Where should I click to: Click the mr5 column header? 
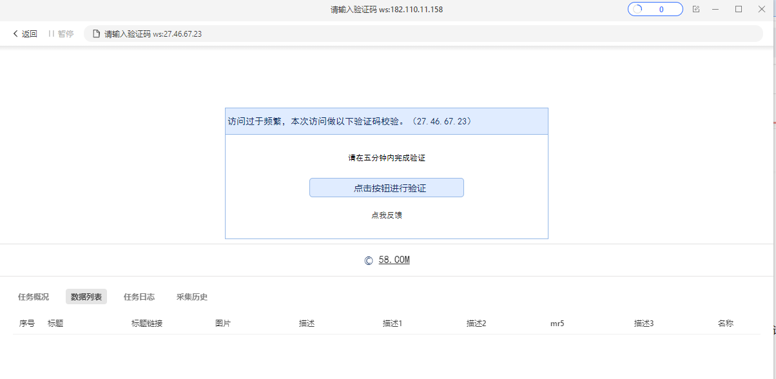[x=558, y=324]
